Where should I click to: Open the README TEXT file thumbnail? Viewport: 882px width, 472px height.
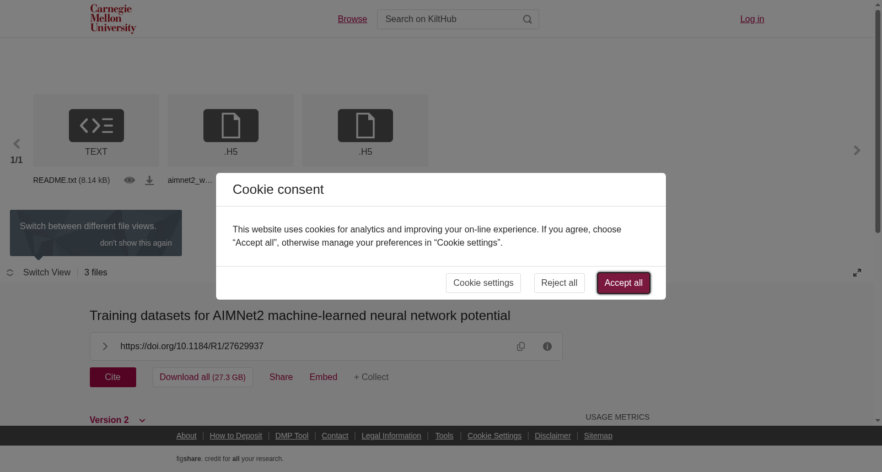(x=96, y=131)
